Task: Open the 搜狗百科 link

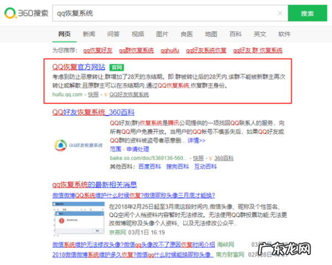Action: [x=178, y=167]
